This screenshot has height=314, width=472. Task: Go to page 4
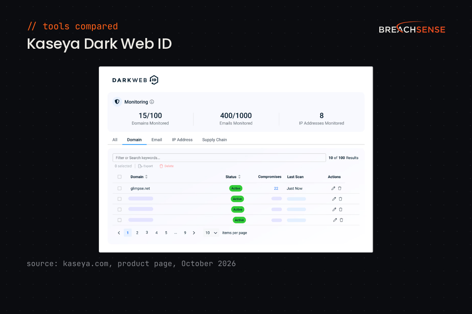click(x=157, y=233)
